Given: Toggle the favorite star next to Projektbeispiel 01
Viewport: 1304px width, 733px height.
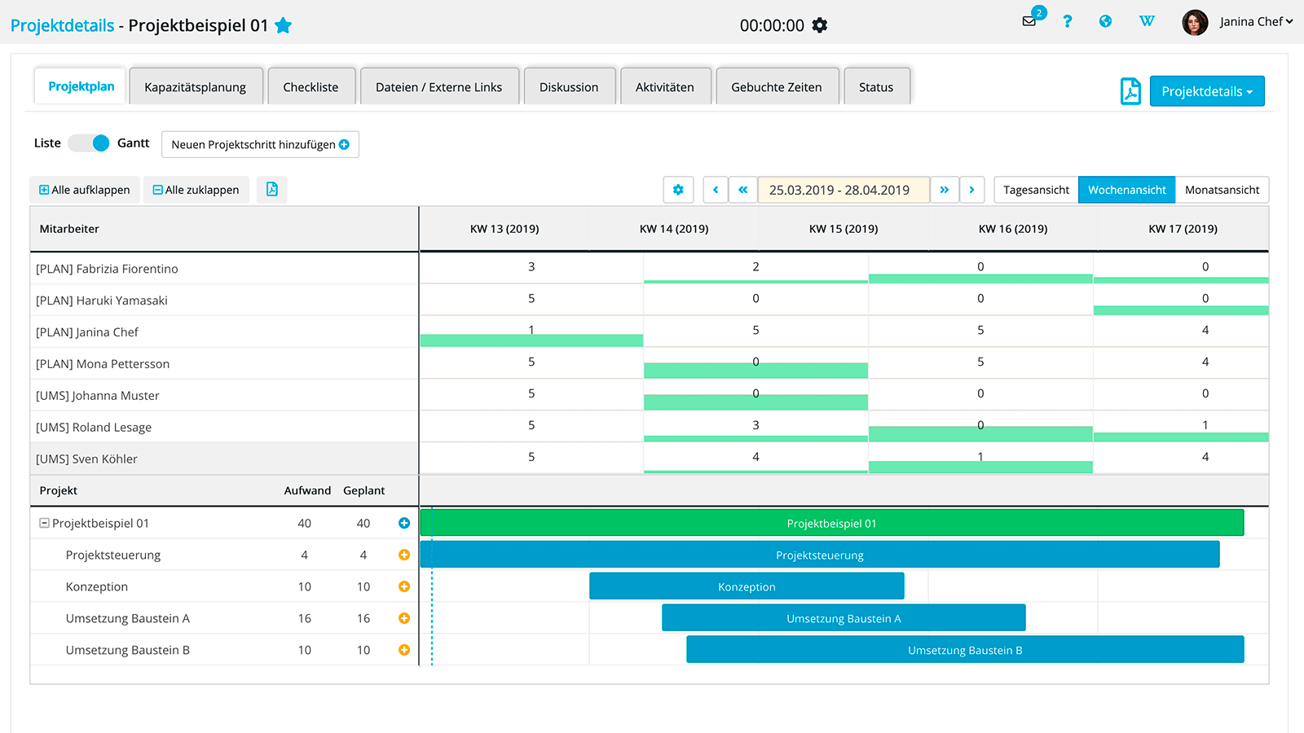Looking at the screenshot, I should [284, 25].
